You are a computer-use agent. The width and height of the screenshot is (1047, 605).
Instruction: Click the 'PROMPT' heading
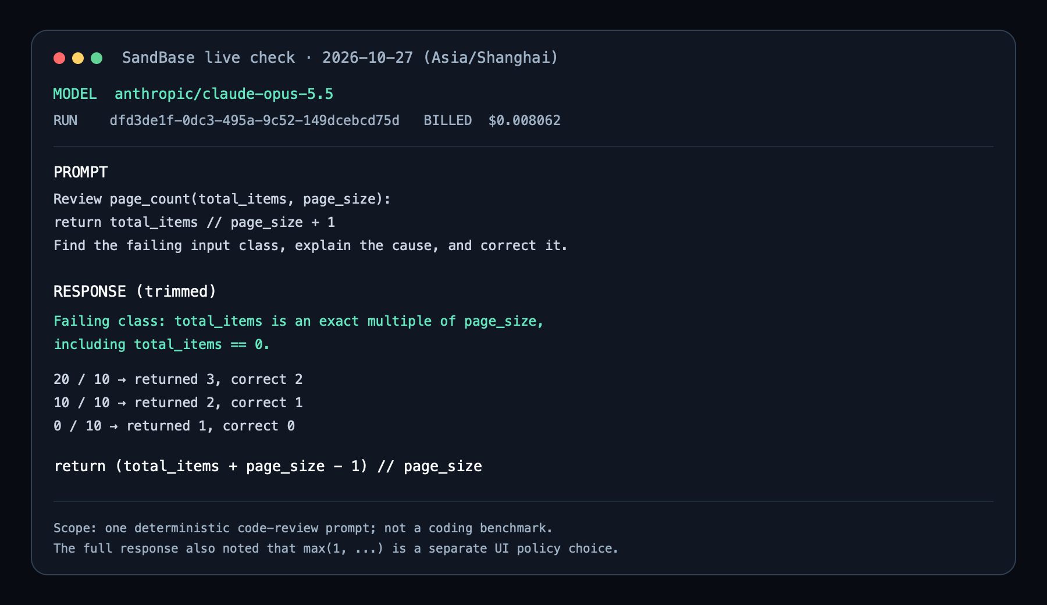tap(81, 172)
